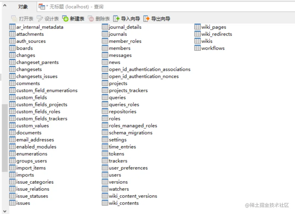Viewport: 295px width, 214px height.
Task: Click the table icon beside documents
Action: tap(12, 132)
